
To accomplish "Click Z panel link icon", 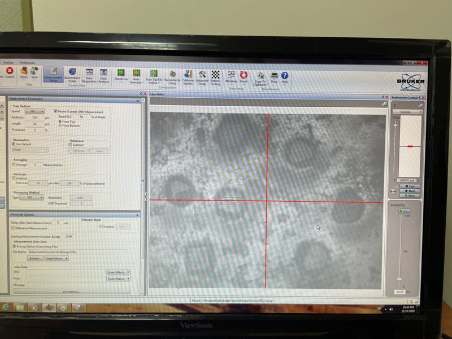I will [420, 106].
